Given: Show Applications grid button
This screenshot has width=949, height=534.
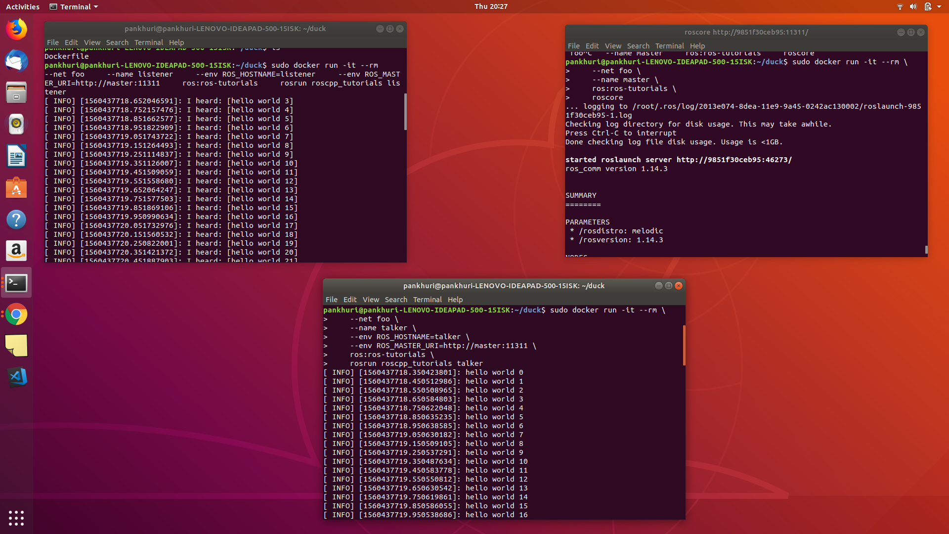Looking at the screenshot, I should tap(16, 518).
